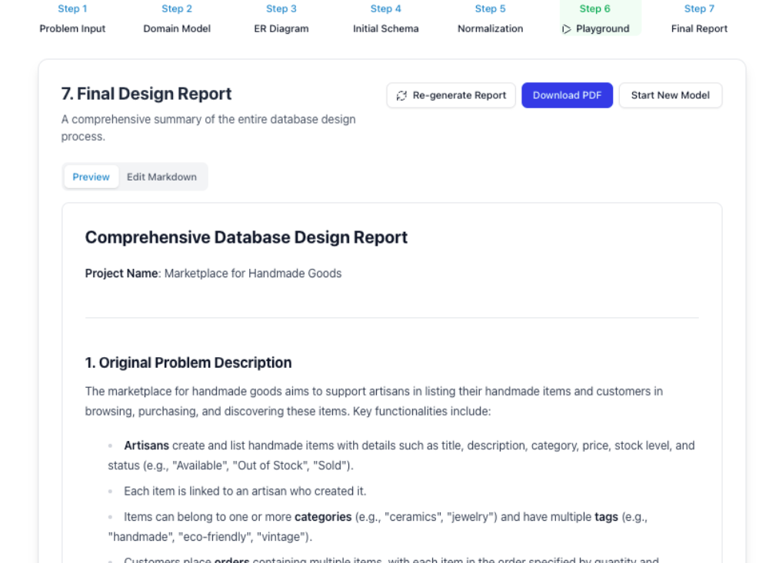Click the 'Project Name' label text

122,273
